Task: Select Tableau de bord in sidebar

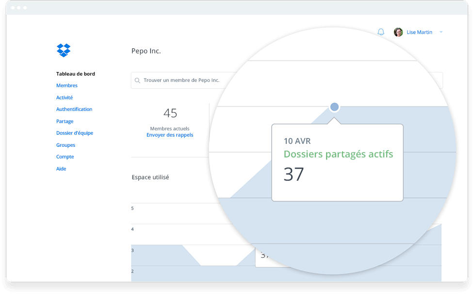Action: coord(76,74)
